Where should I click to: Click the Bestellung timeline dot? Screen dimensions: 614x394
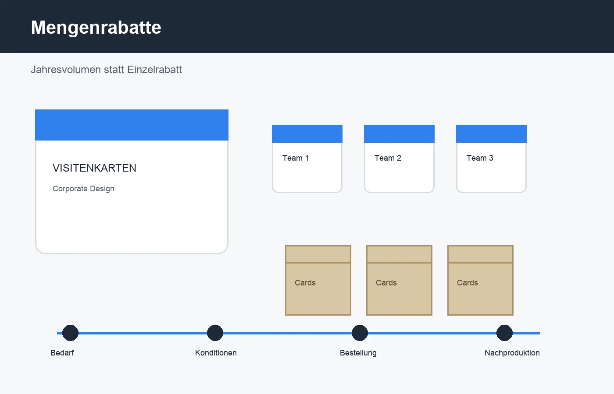[x=360, y=333]
